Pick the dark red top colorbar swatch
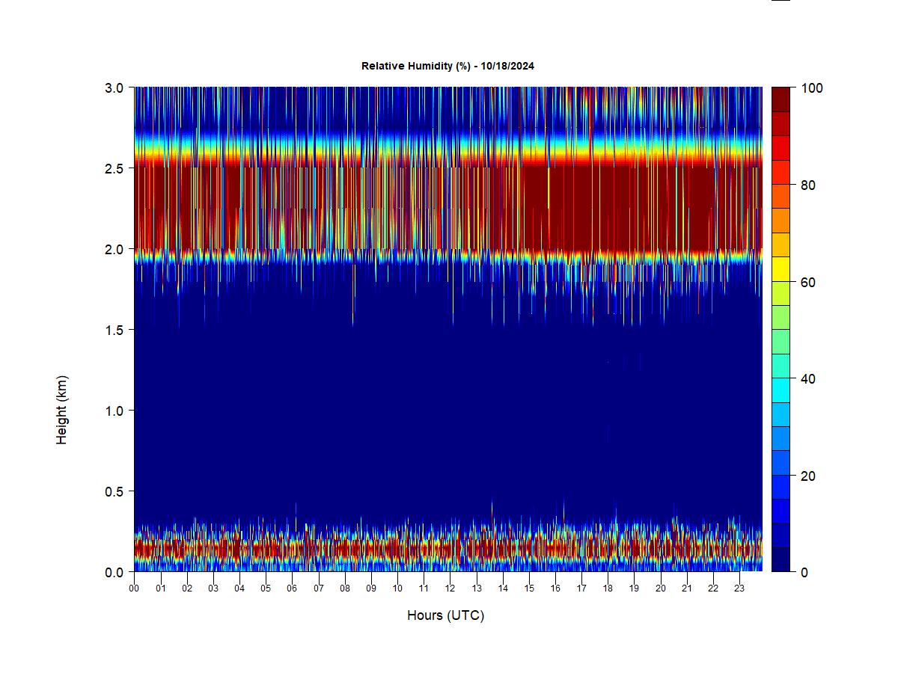 click(x=781, y=99)
